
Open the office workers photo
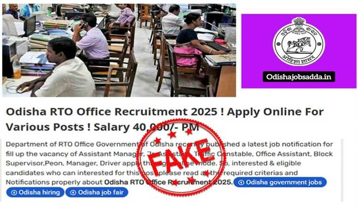click(119, 50)
